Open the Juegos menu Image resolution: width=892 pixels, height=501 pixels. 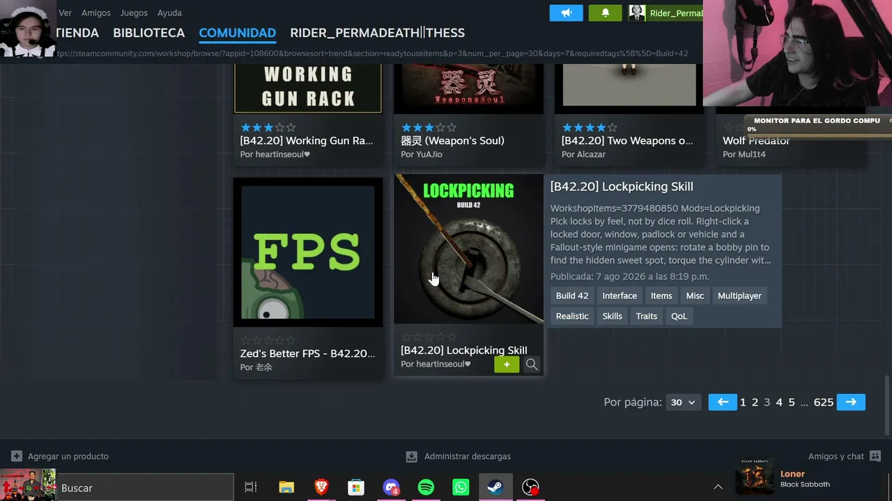(x=134, y=13)
